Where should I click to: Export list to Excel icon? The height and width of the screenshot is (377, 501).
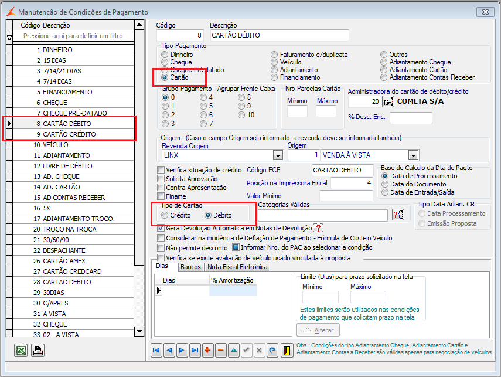(21, 351)
